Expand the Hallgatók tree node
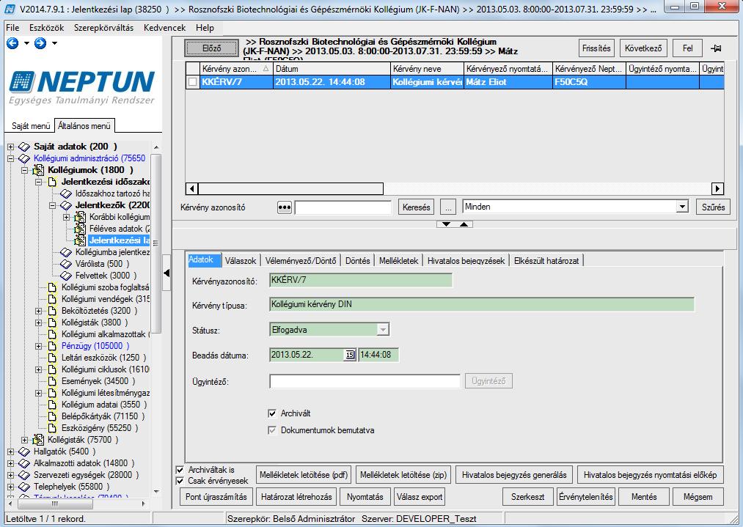 pyautogui.click(x=11, y=452)
